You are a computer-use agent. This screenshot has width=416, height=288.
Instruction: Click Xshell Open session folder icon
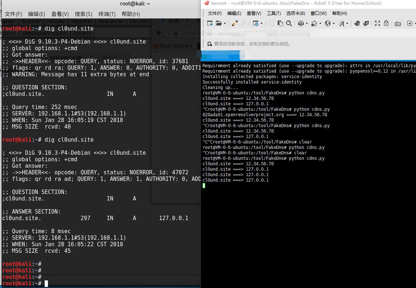click(x=219, y=23)
